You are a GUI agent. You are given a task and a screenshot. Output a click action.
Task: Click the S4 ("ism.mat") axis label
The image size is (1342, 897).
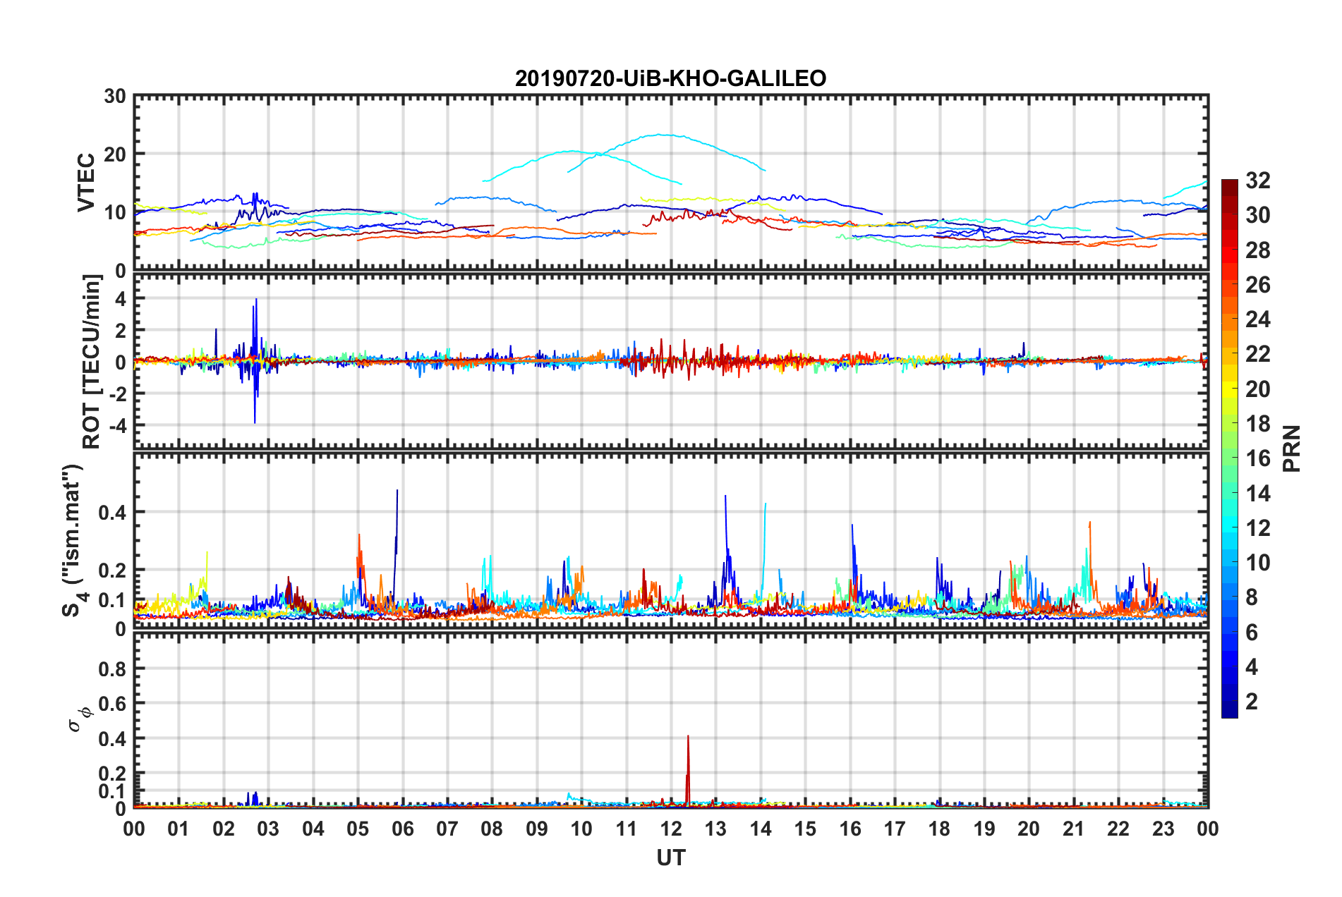73,540
